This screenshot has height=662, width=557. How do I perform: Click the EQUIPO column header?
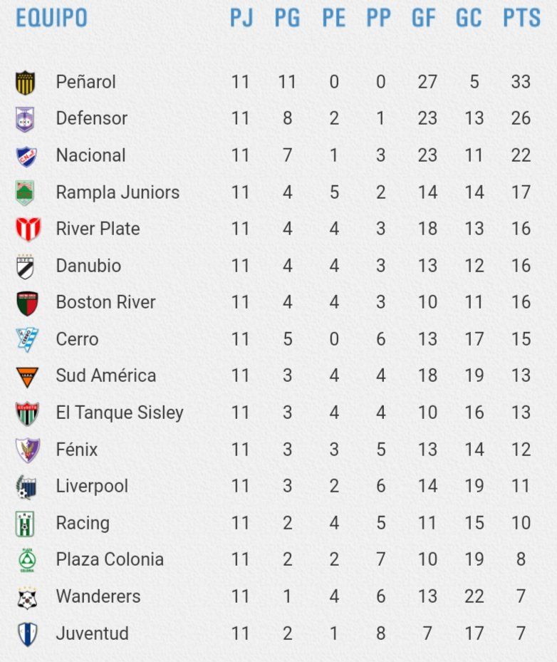point(51,18)
